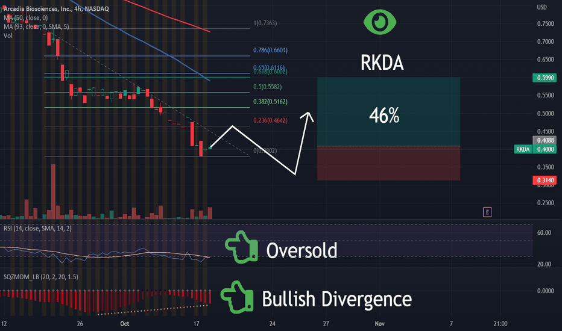Click the 0.236(0.4642) Fibonacci level label
The height and width of the screenshot is (331, 562).
(270, 120)
